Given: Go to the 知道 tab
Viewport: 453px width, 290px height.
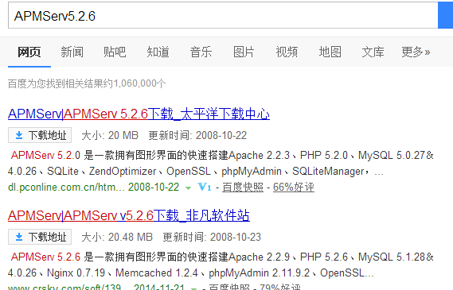Looking at the screenshot, I should 158,52.
